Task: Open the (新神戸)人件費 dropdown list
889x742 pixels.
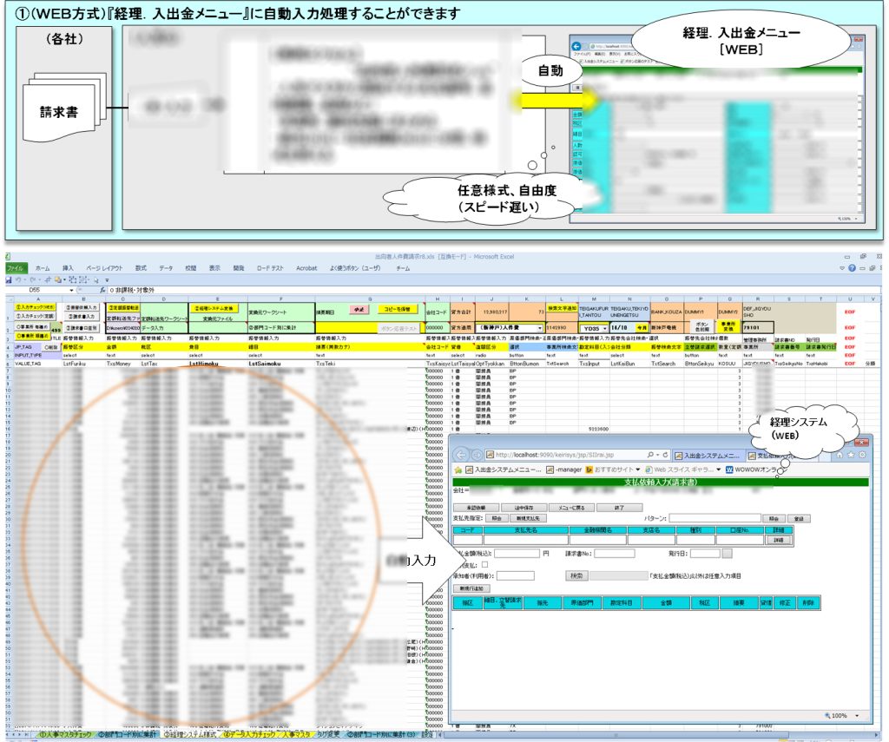Action: [x=540, y=328]
